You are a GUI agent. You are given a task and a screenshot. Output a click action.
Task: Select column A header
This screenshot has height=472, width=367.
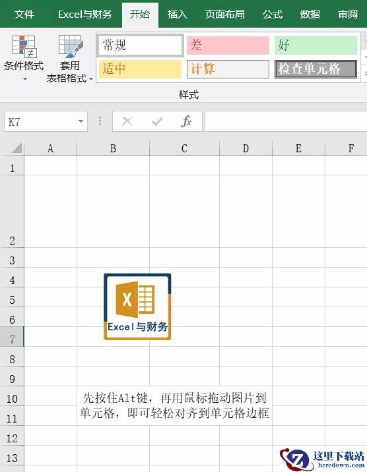click(50, 148)
